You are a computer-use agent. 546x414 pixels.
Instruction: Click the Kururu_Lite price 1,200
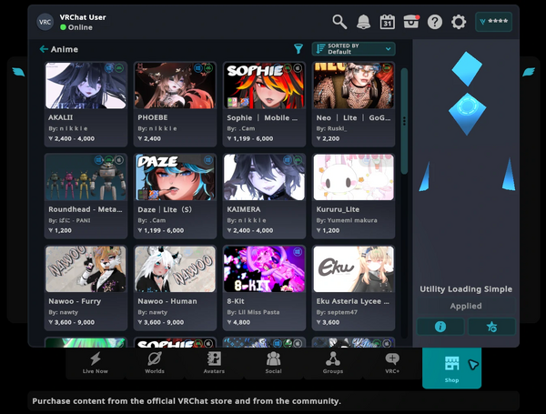pos(328,230)
